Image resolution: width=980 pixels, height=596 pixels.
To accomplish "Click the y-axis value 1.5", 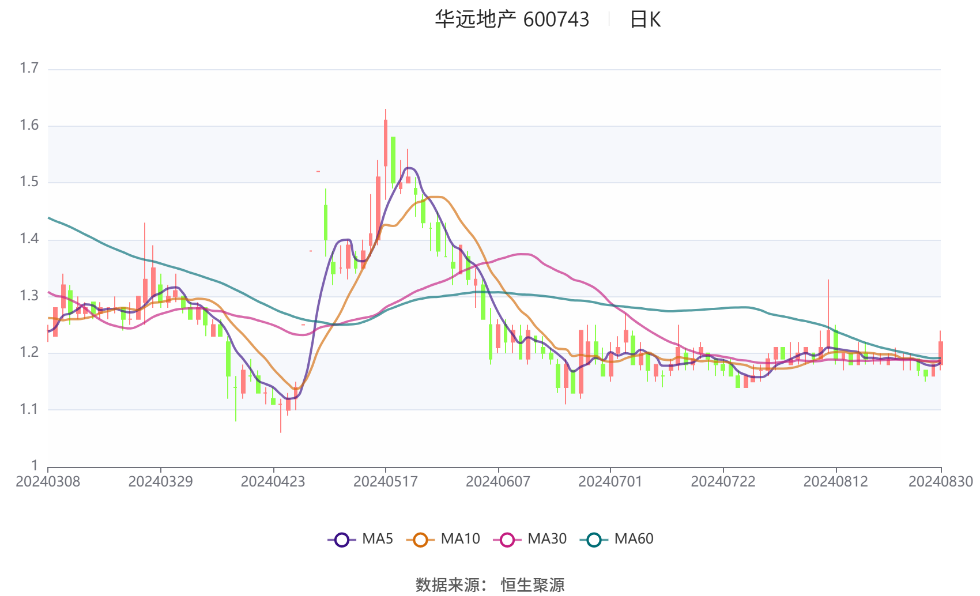I will tap(29, 182).
